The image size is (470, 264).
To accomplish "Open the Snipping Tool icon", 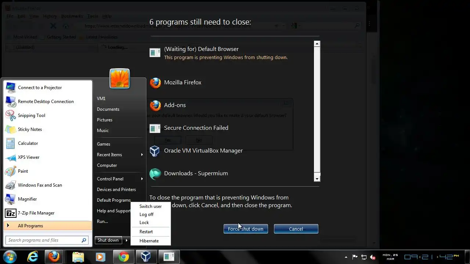I will point(11,115).
